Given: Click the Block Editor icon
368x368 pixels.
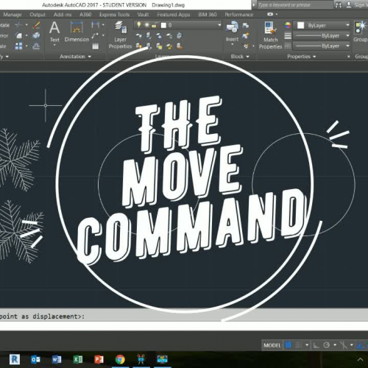Looking at the screenshot, I should point(245,36).
